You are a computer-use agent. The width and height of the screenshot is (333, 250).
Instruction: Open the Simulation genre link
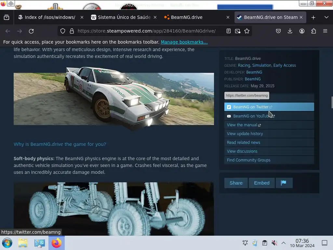coord(262,65)
